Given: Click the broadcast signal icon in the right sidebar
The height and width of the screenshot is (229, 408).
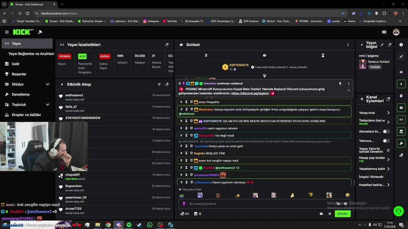Looking at the screenshot, I should [x=401, y=120].
